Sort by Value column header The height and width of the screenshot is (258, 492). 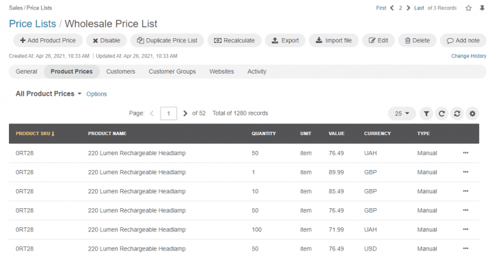tap(336, 134)
